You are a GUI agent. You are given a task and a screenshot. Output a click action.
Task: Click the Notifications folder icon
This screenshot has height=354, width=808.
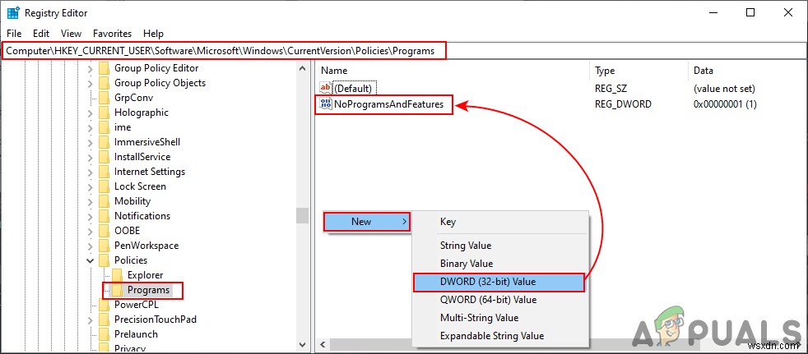[104, 216]
